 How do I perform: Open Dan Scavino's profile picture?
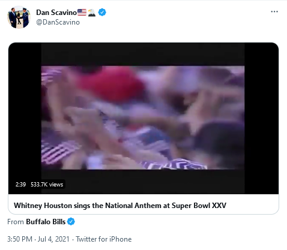[19, 17]
